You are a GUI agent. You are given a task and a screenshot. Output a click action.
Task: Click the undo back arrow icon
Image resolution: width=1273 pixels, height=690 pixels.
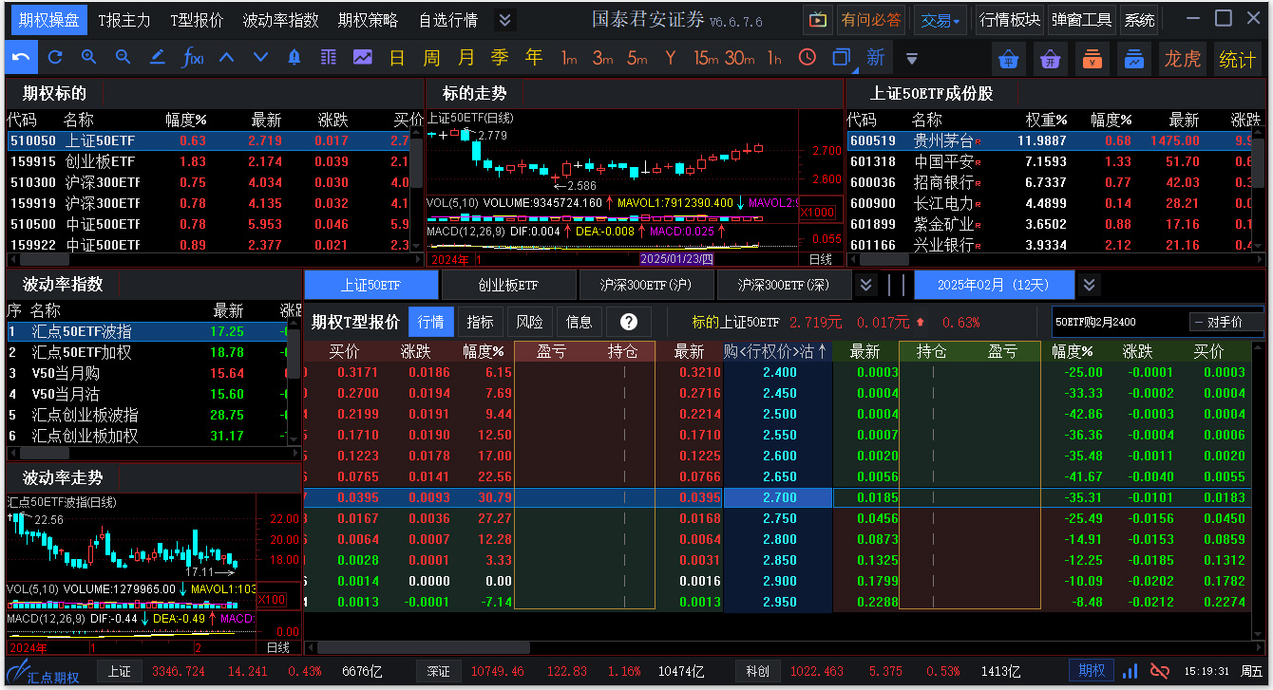tap(21, 58)
